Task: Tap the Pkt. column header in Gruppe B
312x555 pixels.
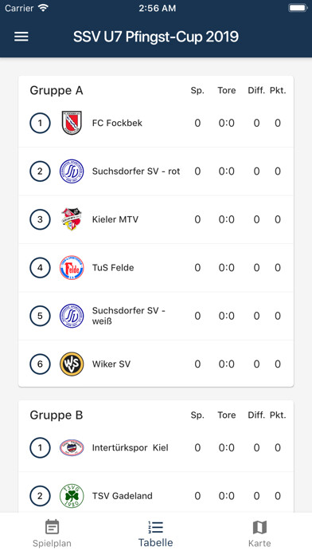Action: (x=278, y=415)
